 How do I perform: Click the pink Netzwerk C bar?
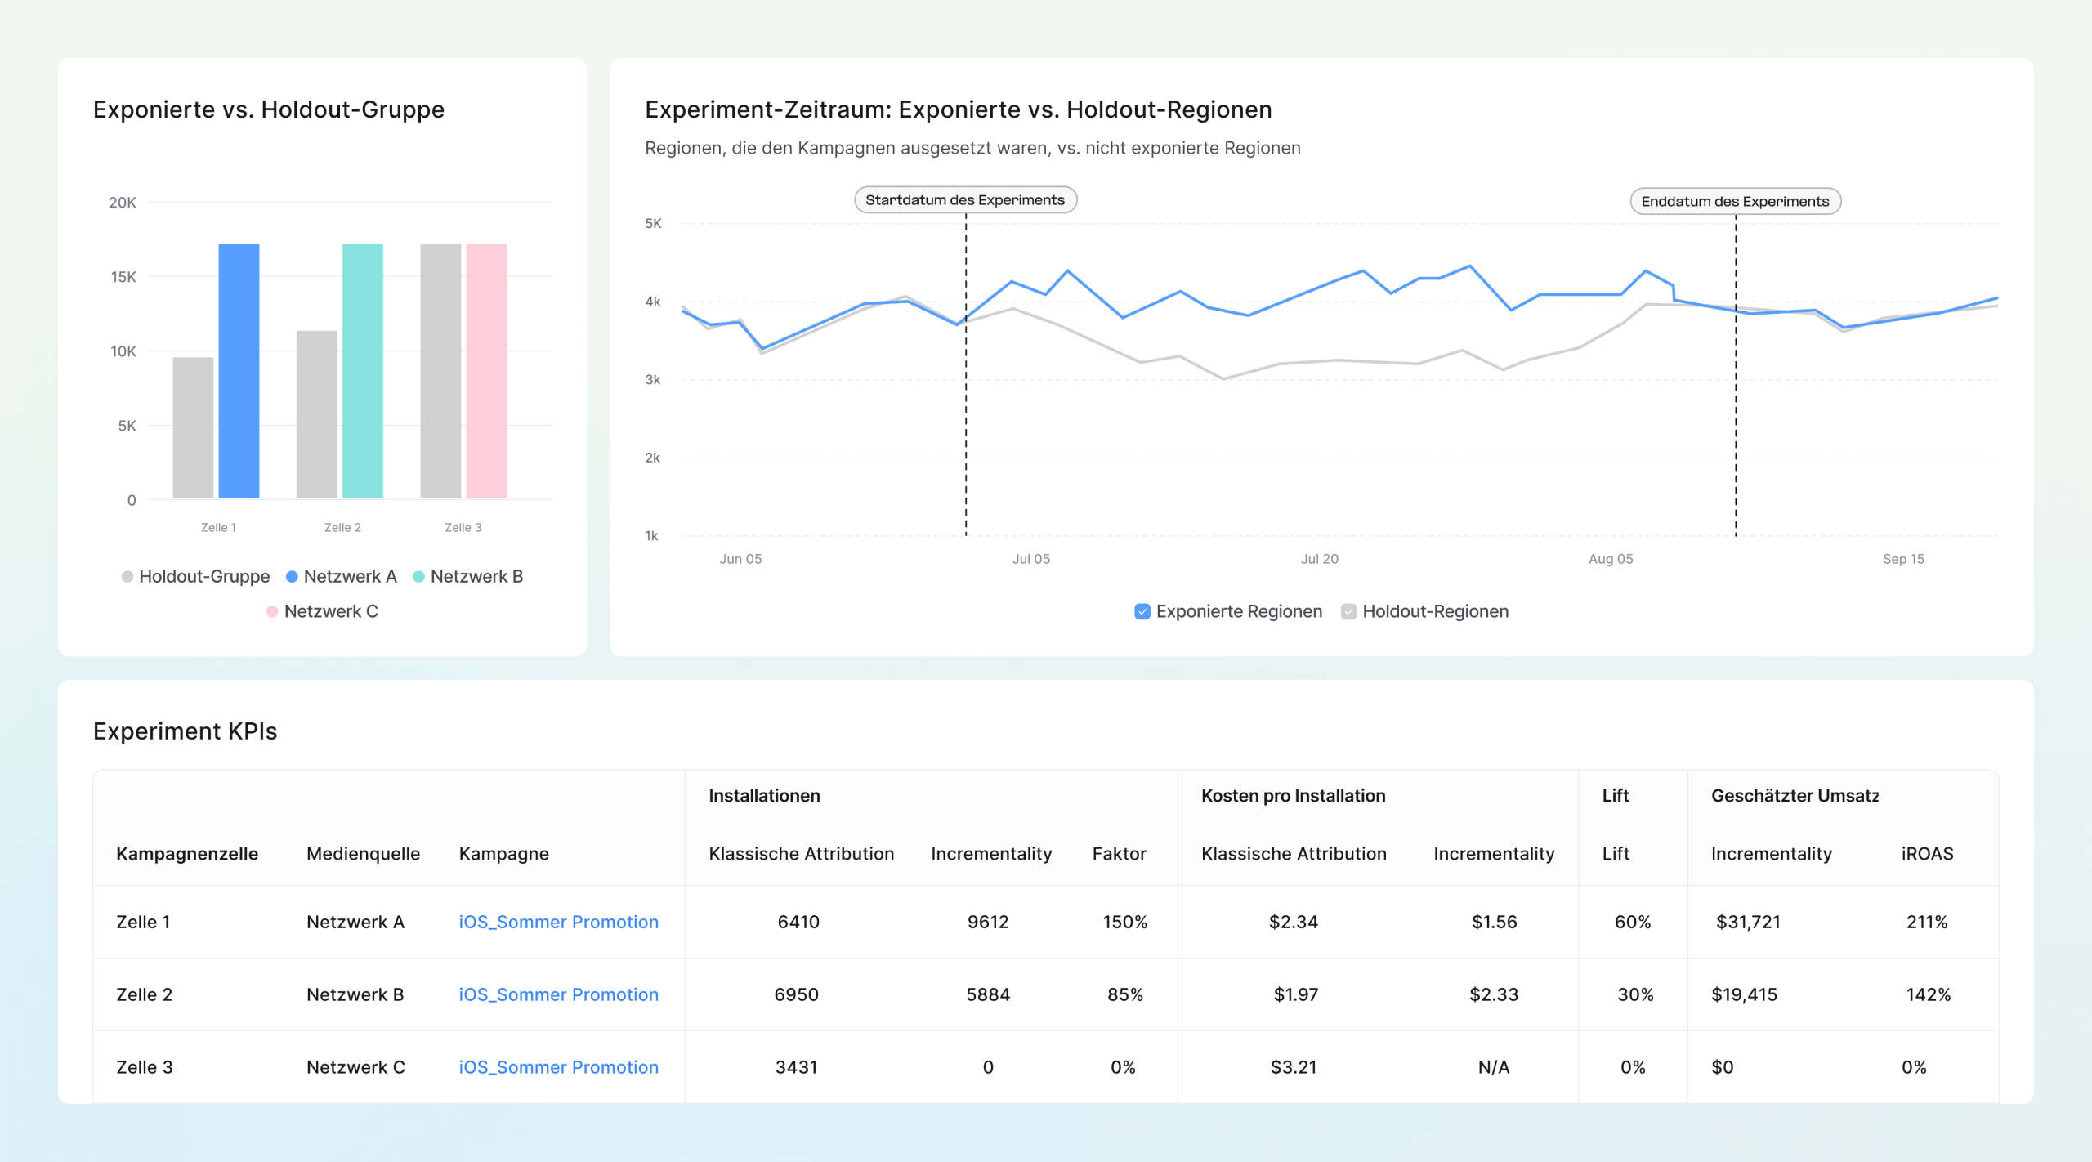click(486, 370)
